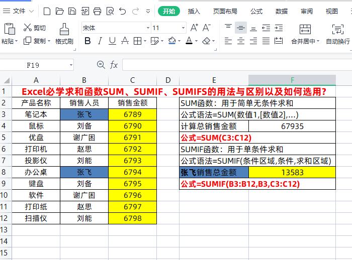Open the 文件 menu
Image resolution: width=352 pixels, height=260 pixels.
pyautogui.click(x=19, y=11)
